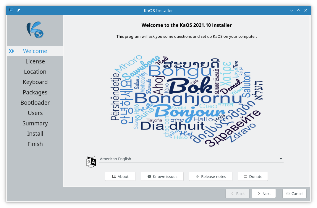Image resolution: width=317 pixels, height=208 pixels.
Task: Click the KaOS Installer window title
Action: 158,11
